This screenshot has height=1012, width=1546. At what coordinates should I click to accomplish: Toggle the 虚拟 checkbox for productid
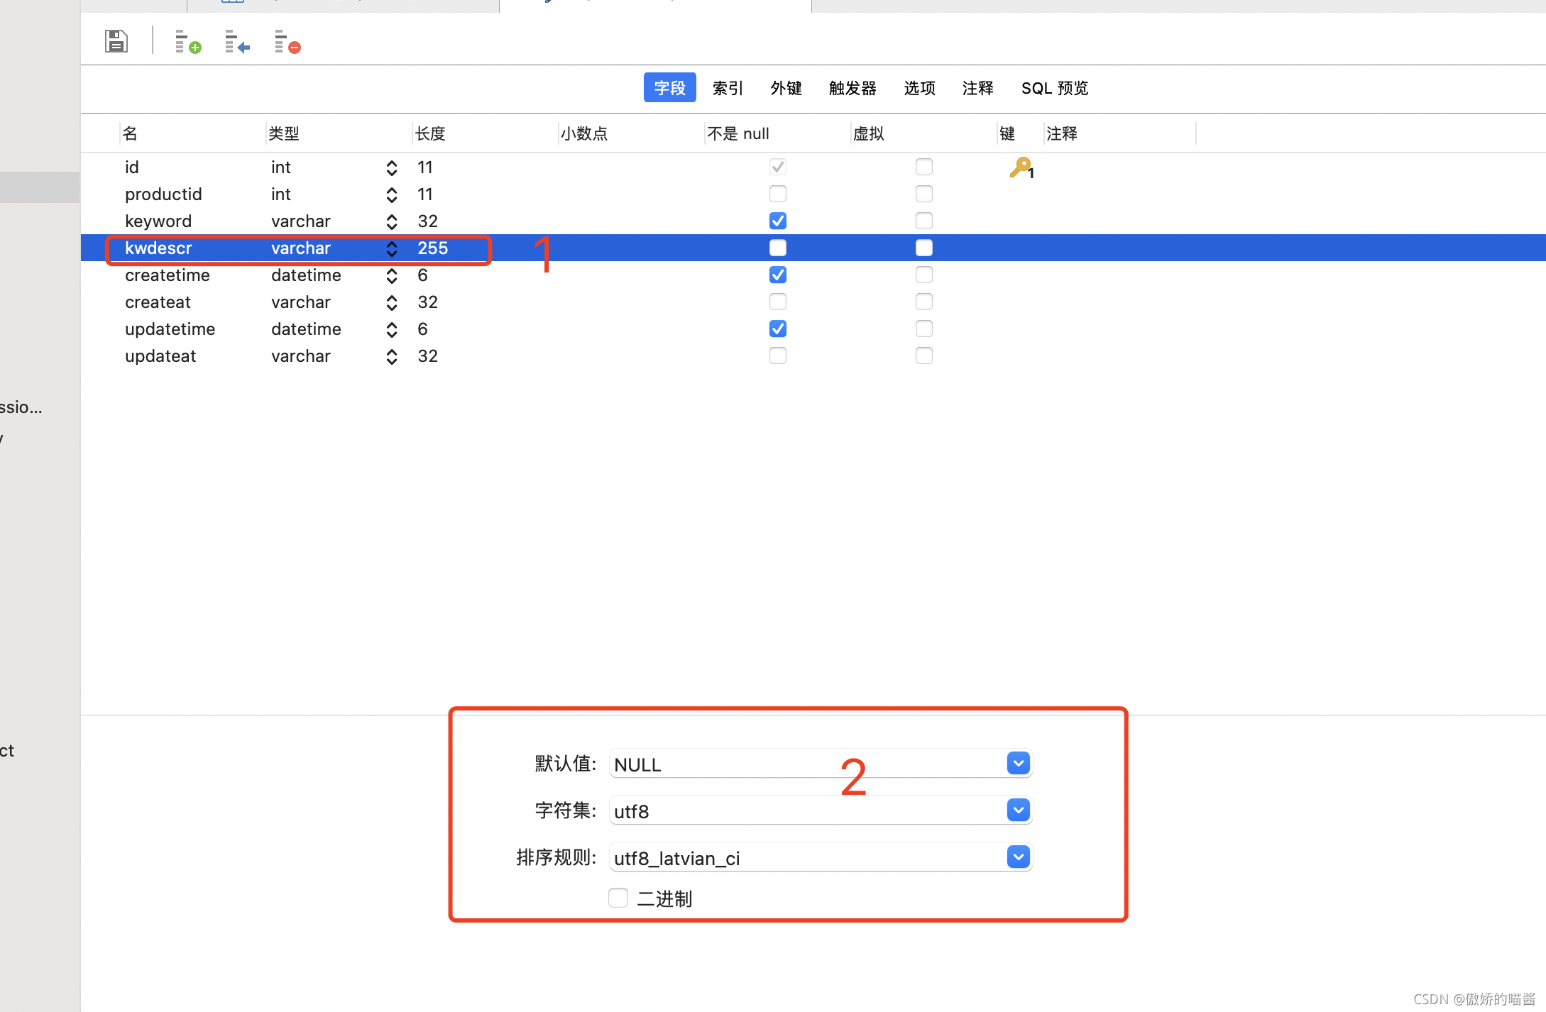coord(923,194)
